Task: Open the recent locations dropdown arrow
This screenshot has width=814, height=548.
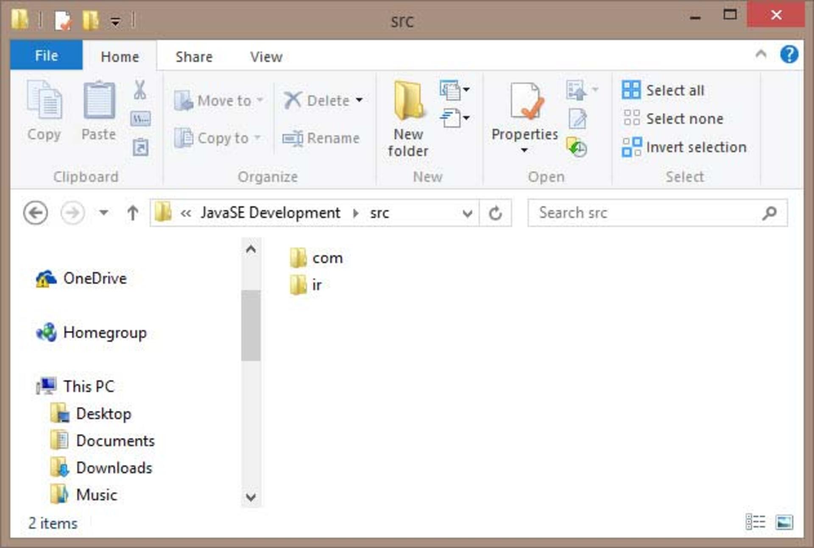Action: click(x=104, y=212)
